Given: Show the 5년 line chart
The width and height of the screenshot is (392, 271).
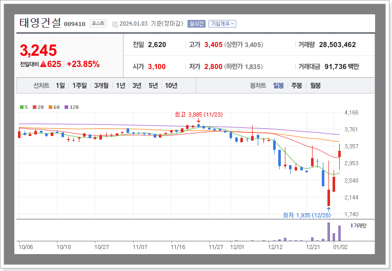Looking at the screenshot, I should (153, 85).
